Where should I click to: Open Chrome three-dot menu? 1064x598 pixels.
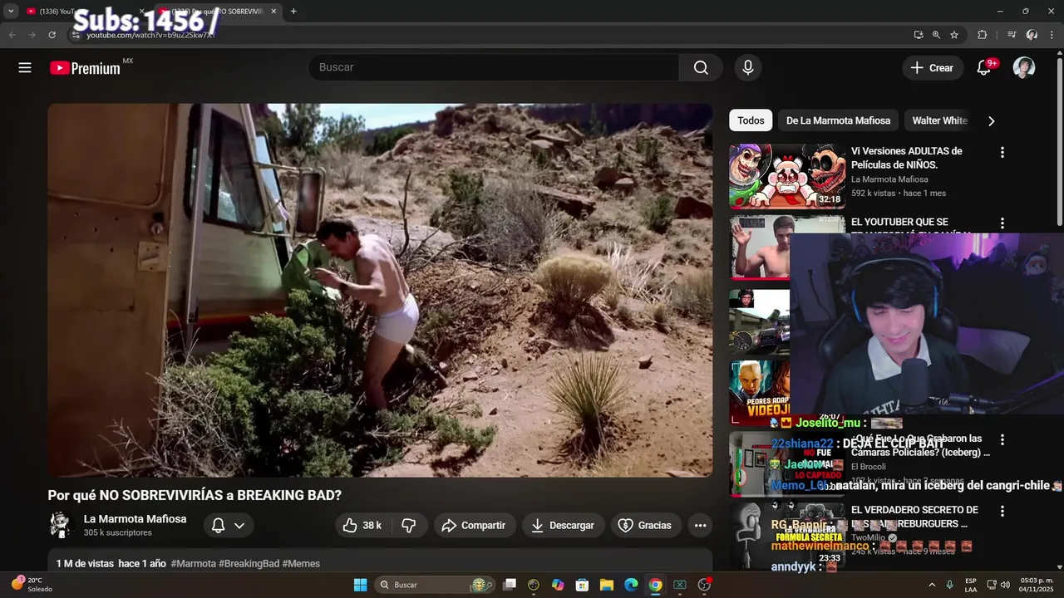pos(1052,35)
